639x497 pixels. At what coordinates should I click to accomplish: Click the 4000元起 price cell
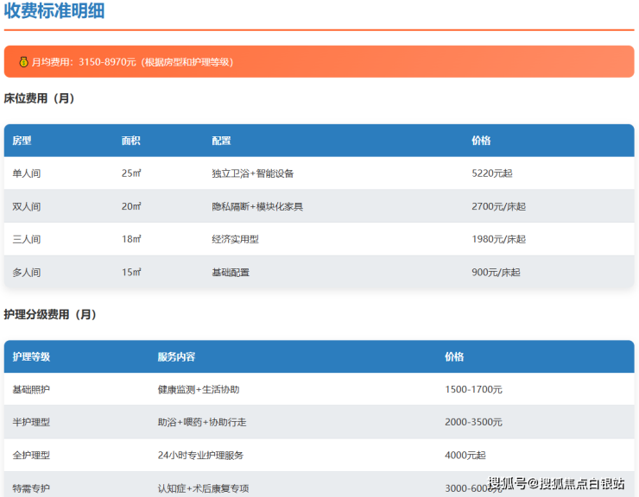[x=465, y=455]
